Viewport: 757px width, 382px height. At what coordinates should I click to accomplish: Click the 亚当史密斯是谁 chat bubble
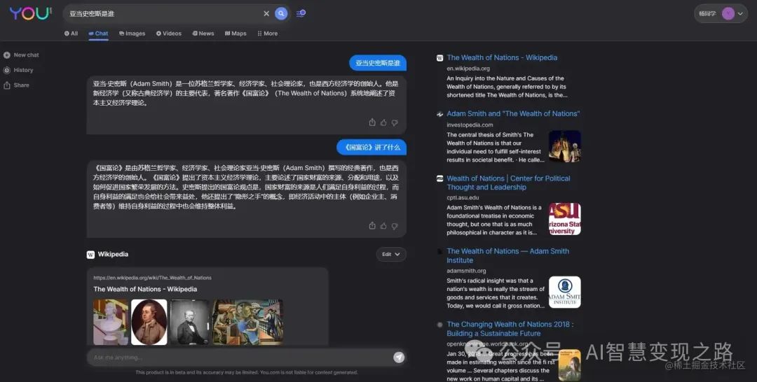pyautogui.click(x=378, y=63)
